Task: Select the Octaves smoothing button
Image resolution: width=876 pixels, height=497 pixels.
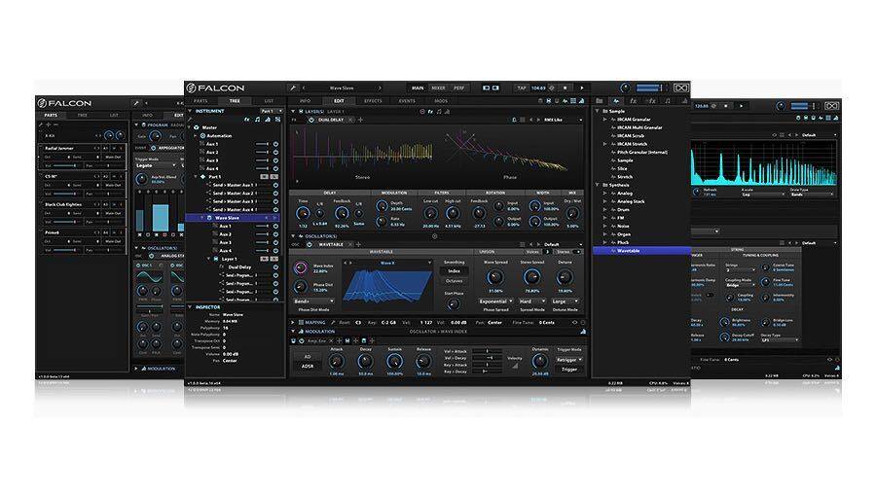Action: pyautogui.click(x=454, y=281)
